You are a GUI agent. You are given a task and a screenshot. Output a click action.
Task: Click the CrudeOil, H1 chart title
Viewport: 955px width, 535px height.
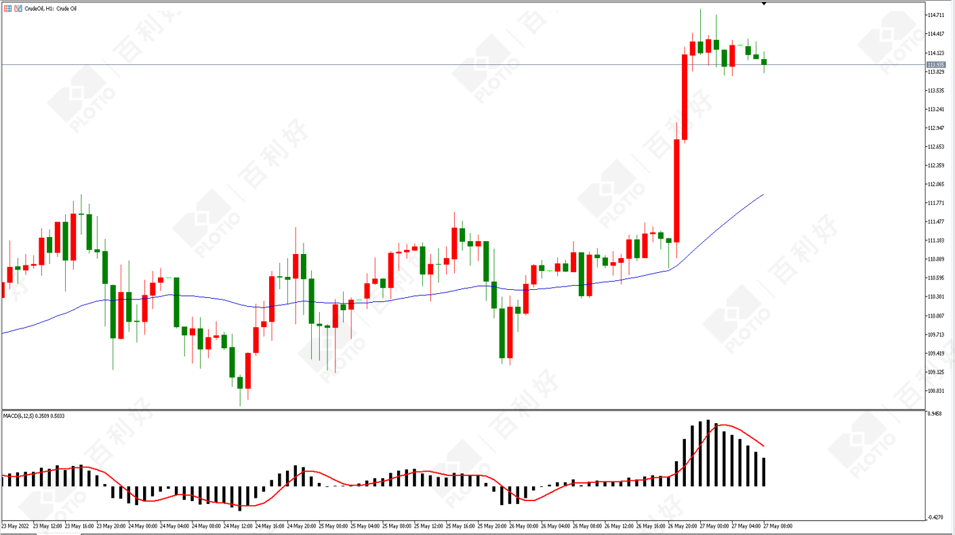[51, 9]
